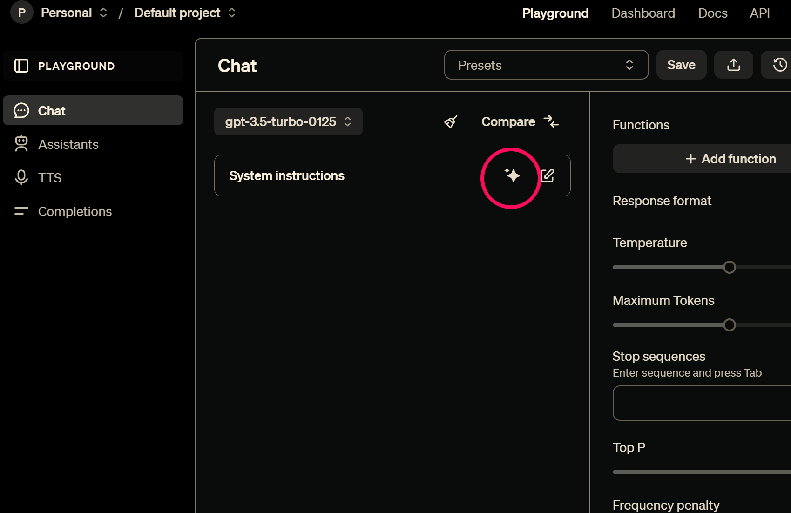
Task: Click the edit system instructions icon
Action: point(548,175)
